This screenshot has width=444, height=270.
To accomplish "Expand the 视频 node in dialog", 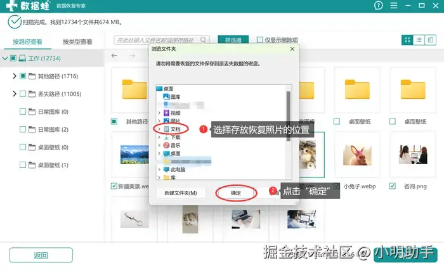I will click(x=159, y=113).
